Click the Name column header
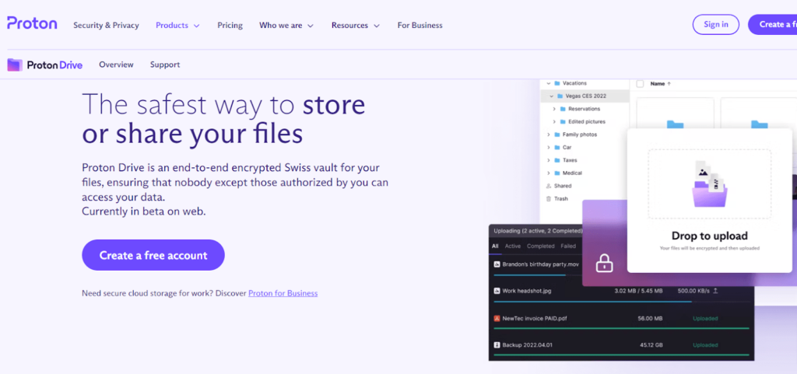 657,84
